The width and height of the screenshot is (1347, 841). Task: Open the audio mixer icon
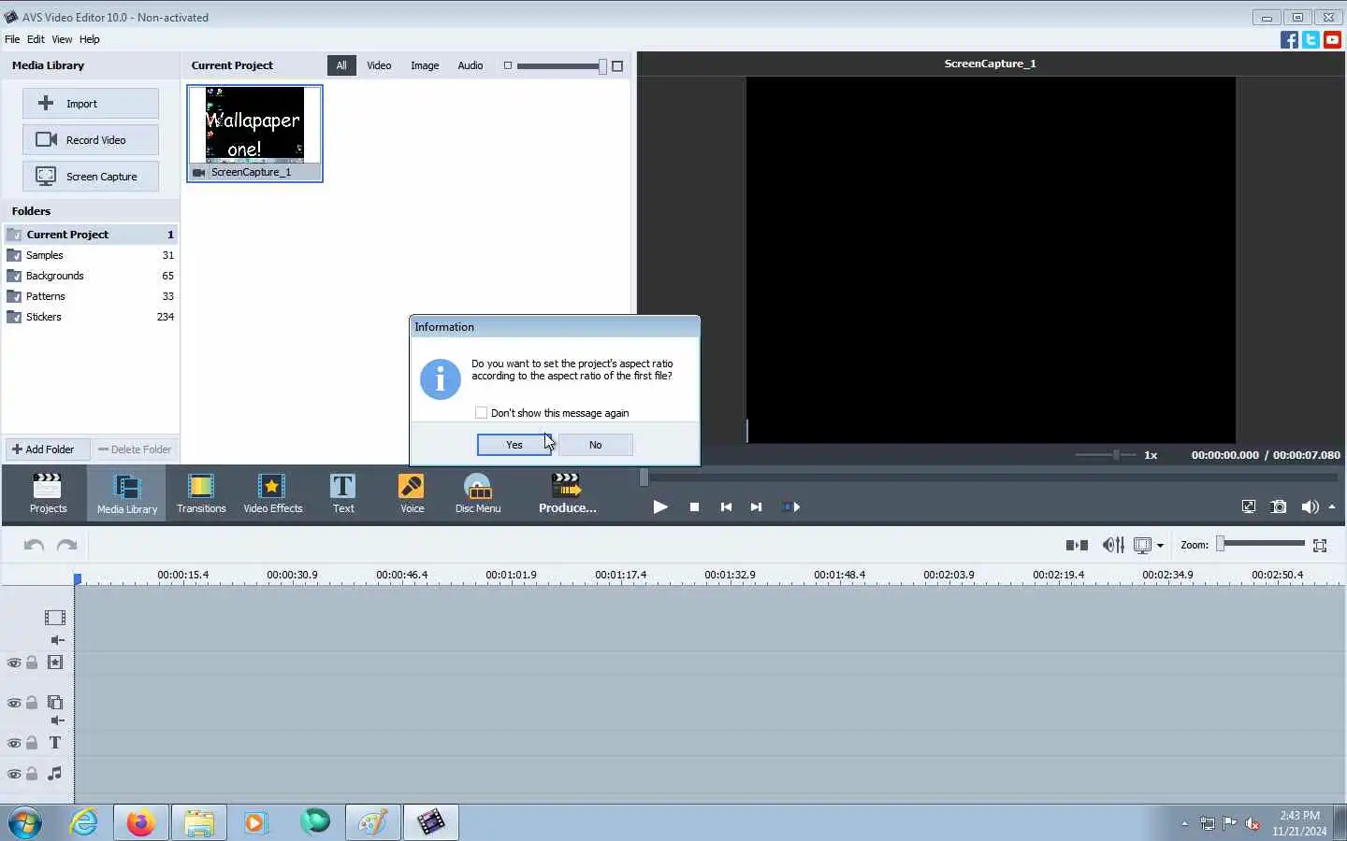click(x=1113, y=545)
